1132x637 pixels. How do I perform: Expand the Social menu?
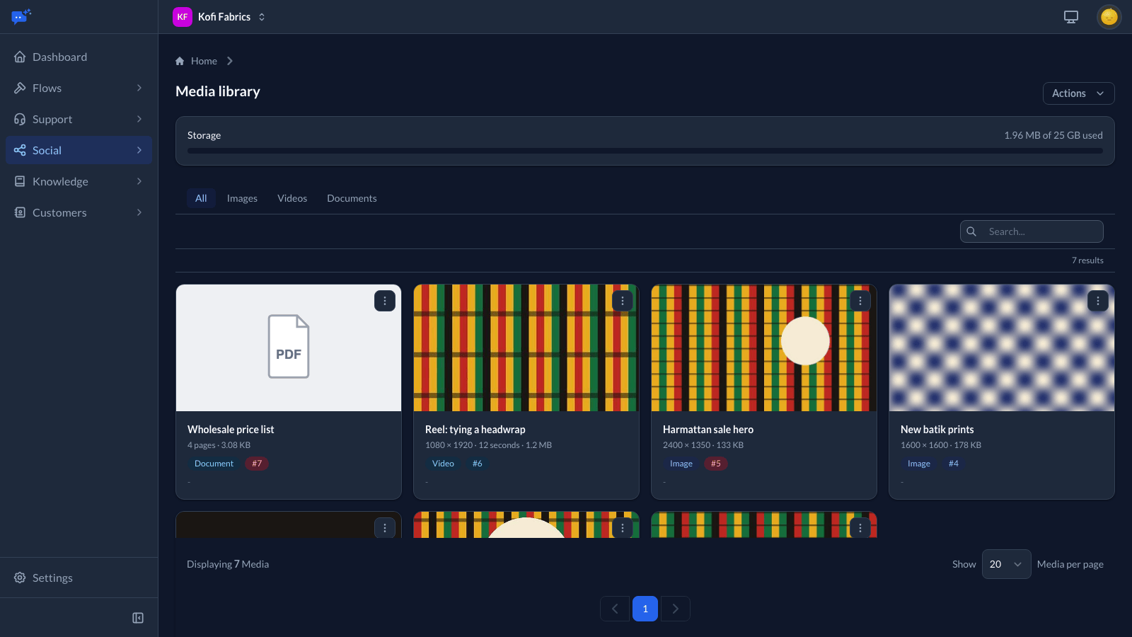pos(79,150)
